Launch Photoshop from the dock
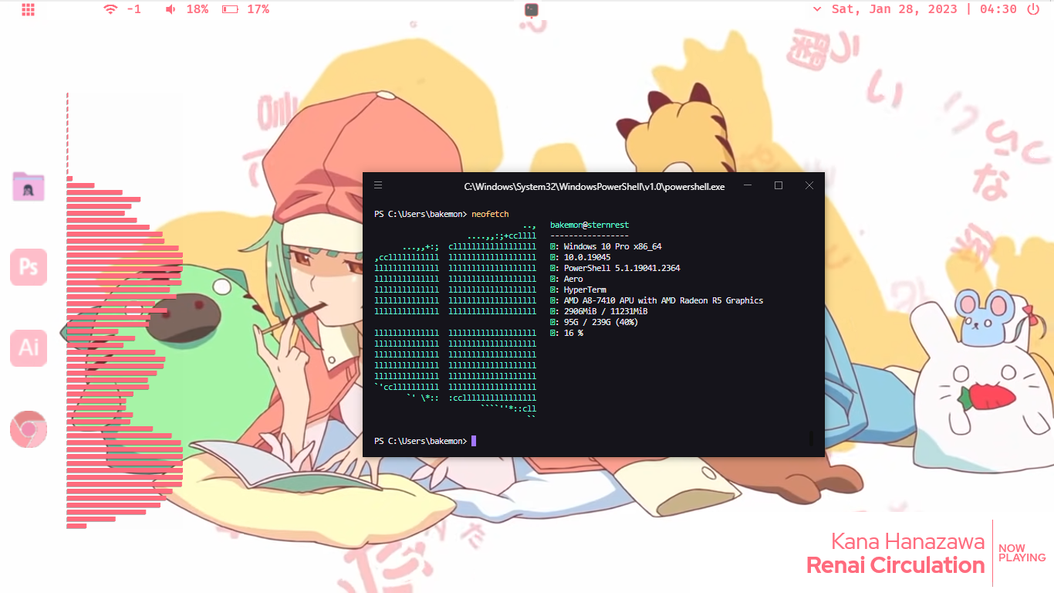Screen dimensions: 1054x593 [29, 267]
